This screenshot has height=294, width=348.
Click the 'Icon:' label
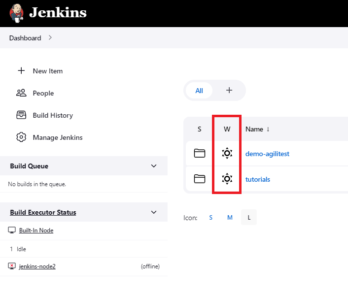point(190,218)
